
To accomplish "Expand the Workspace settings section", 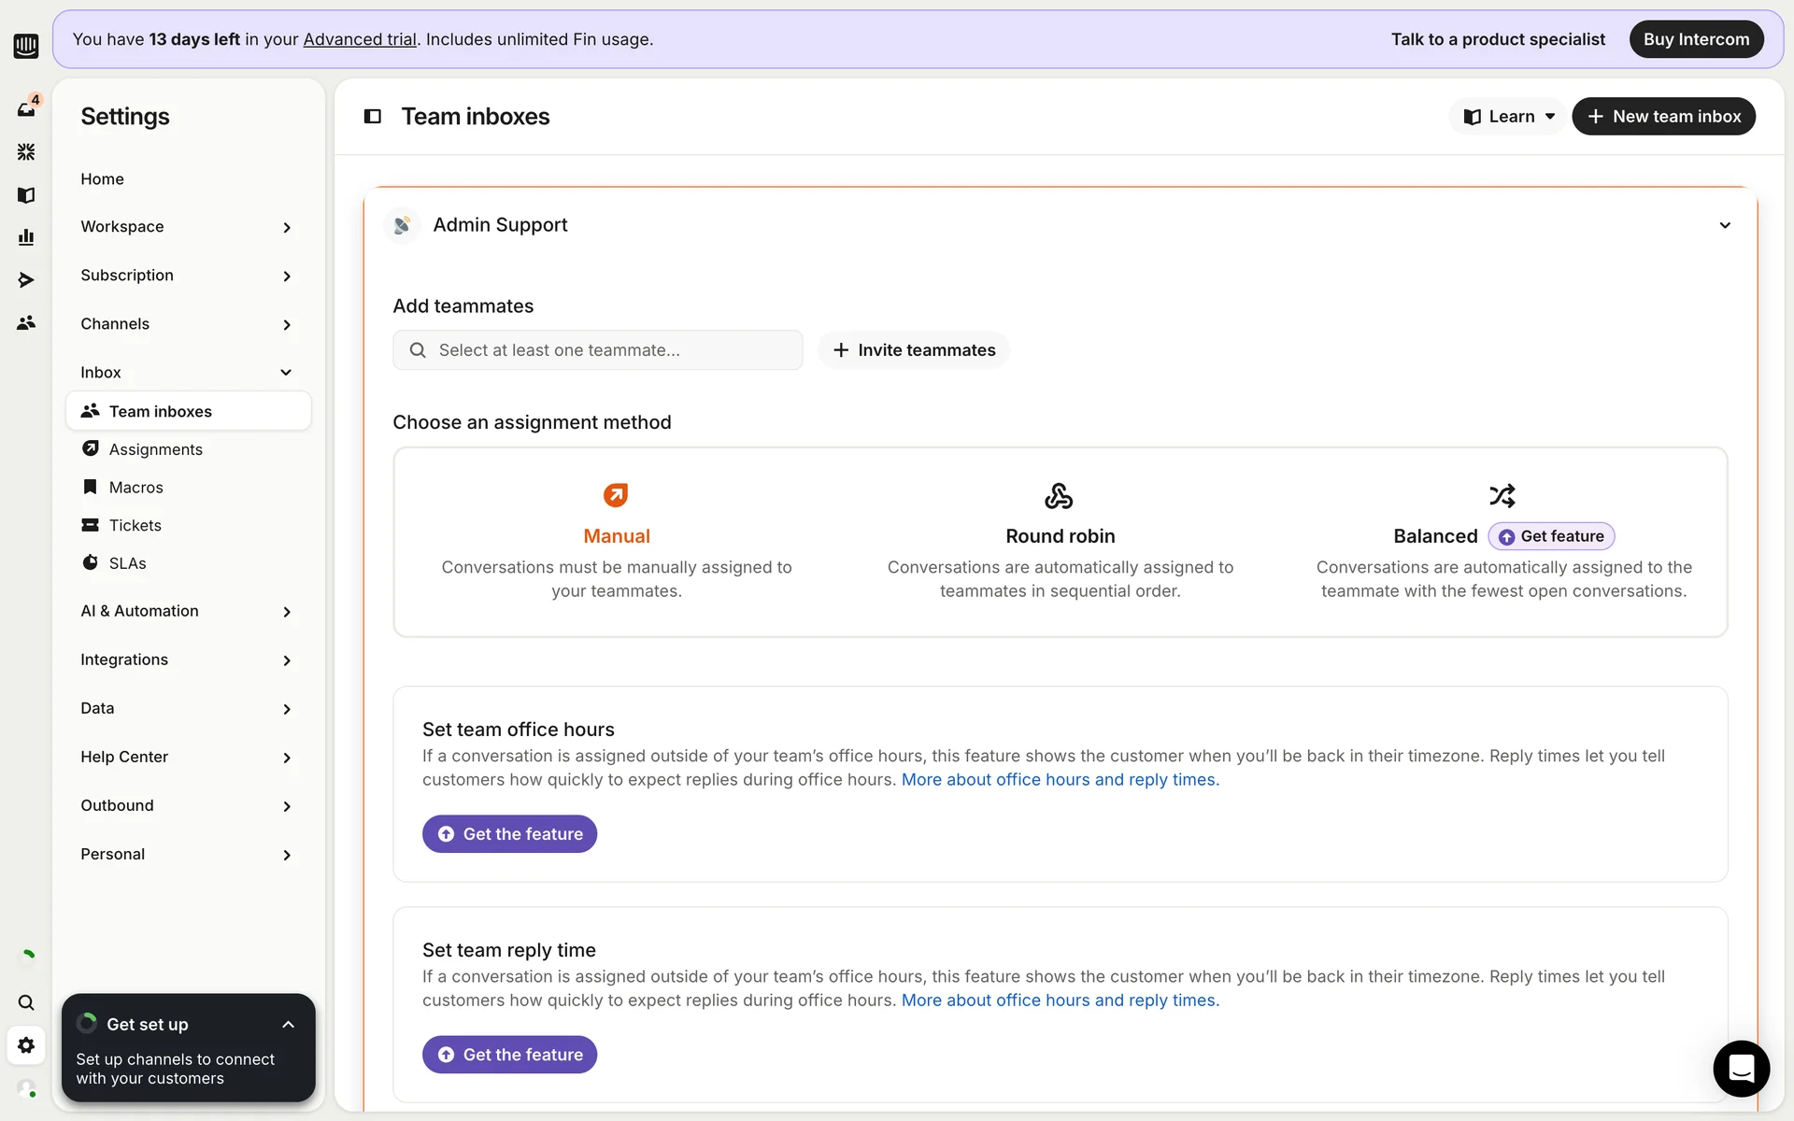I will pyautogui.click(x=185, y=227).
